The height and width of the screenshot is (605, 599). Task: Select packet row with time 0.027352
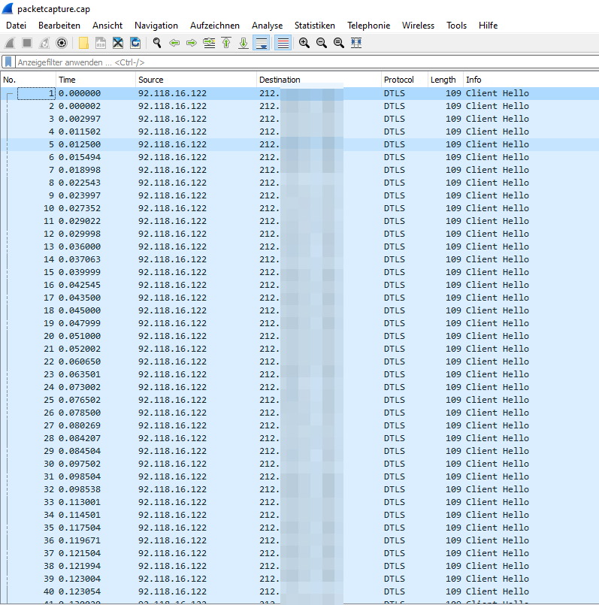pos(299,208)
